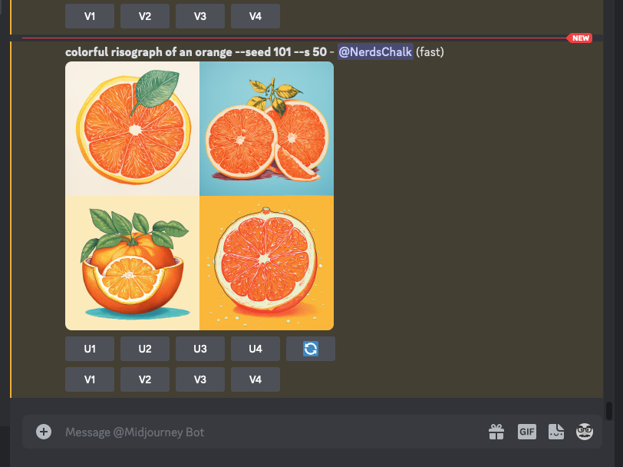Click V3 below the orange image grid
This screenshot has height=467, width=623.
200,379
